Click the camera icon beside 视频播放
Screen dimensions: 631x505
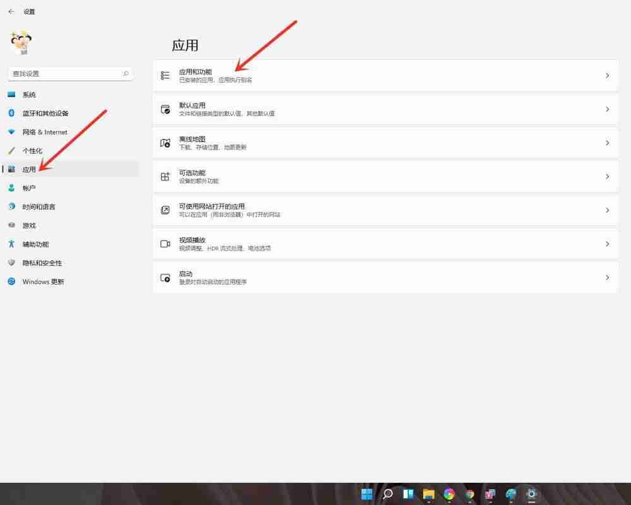pos(165,244)
